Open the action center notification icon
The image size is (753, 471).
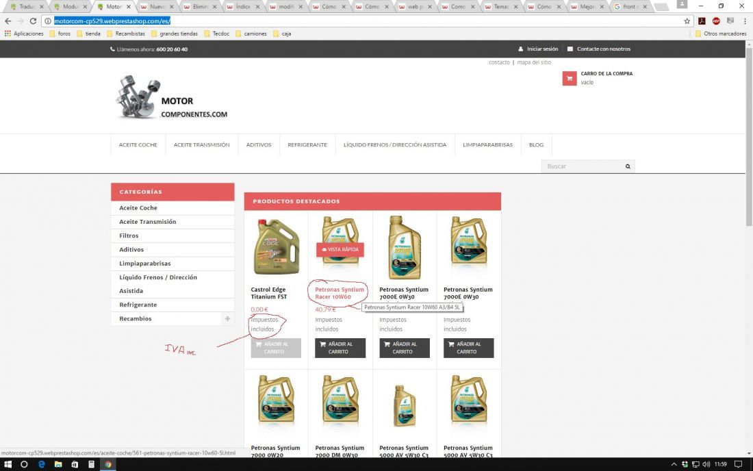tap(738, 464)
